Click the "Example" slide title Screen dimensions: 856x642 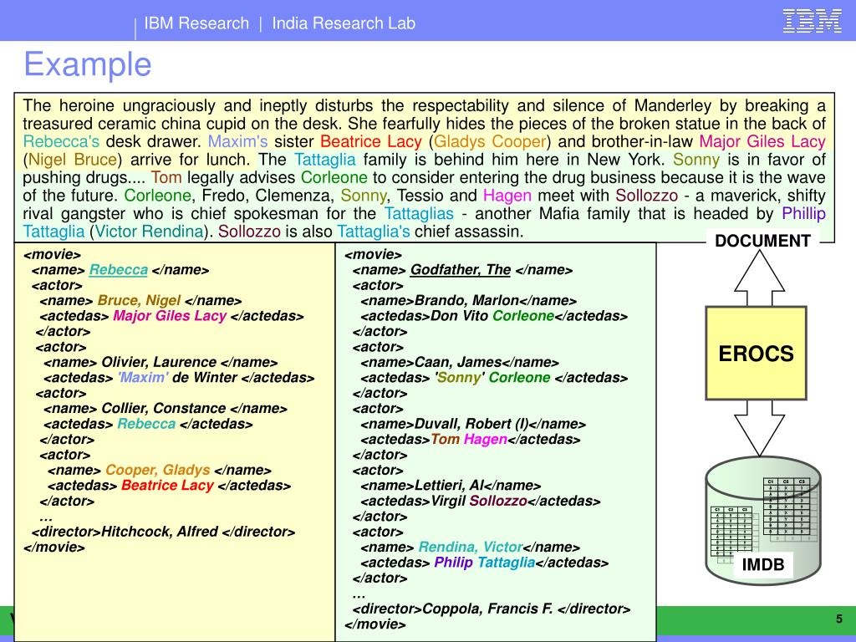tap(87, 64)
